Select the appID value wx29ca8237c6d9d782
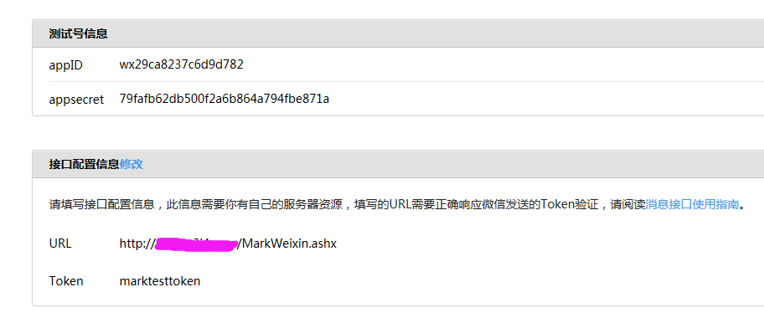 181,64
